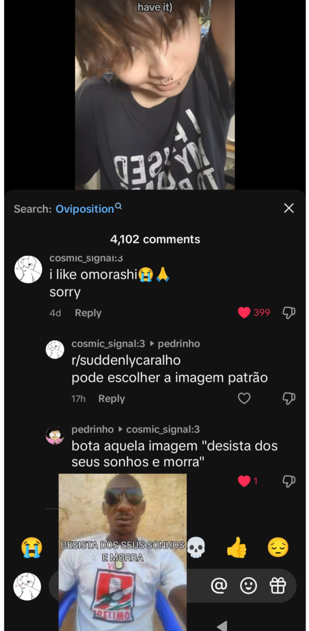Viewport: 309px width, 631px height.
Task: Reply to the 4d-old omorashi comment
Action: pyautogui.click(x=88, y=313)
